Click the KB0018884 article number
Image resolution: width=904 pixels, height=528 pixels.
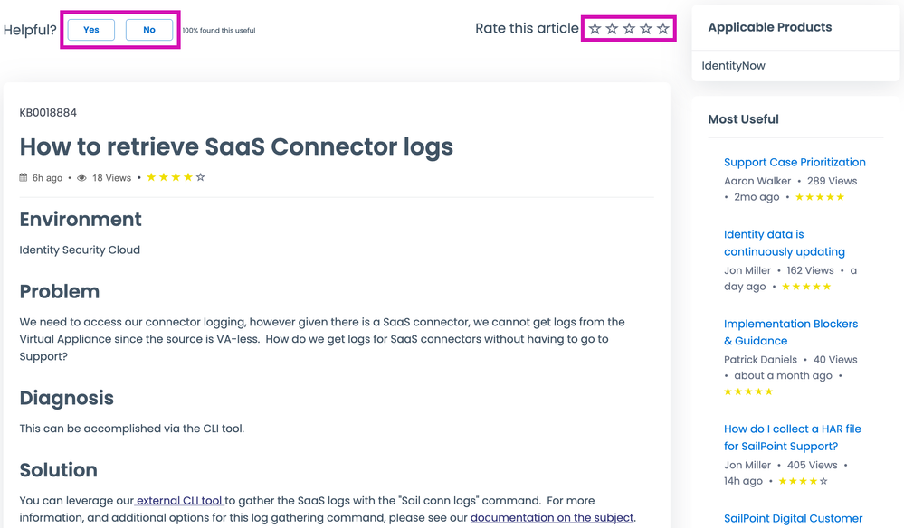coord(48,113)
